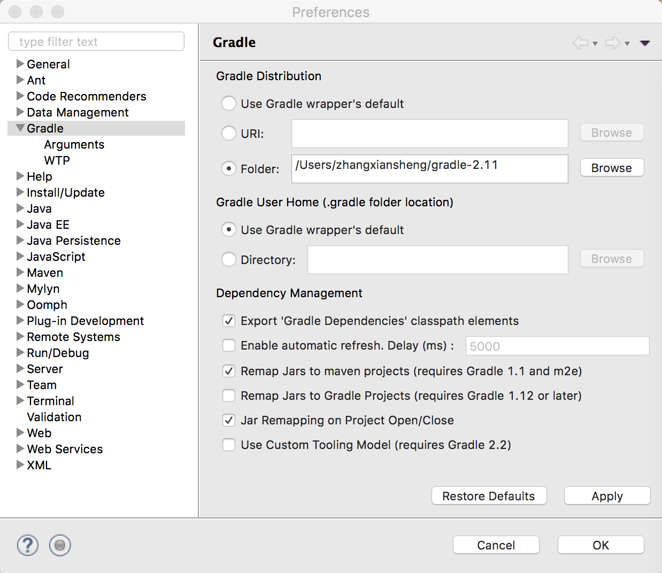Go back with the left arrow icon
This screenshot has height=573, width=662.
click(x=580, y=43)
